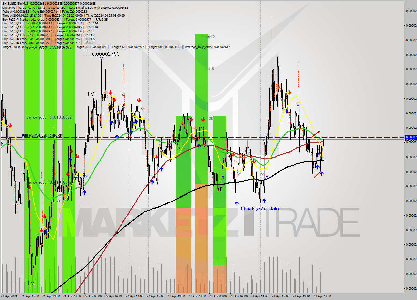Screen dimensions: 417x300
Task: Click the '23 Apr 03:00' time axis label
Action: tap(218, 296)
